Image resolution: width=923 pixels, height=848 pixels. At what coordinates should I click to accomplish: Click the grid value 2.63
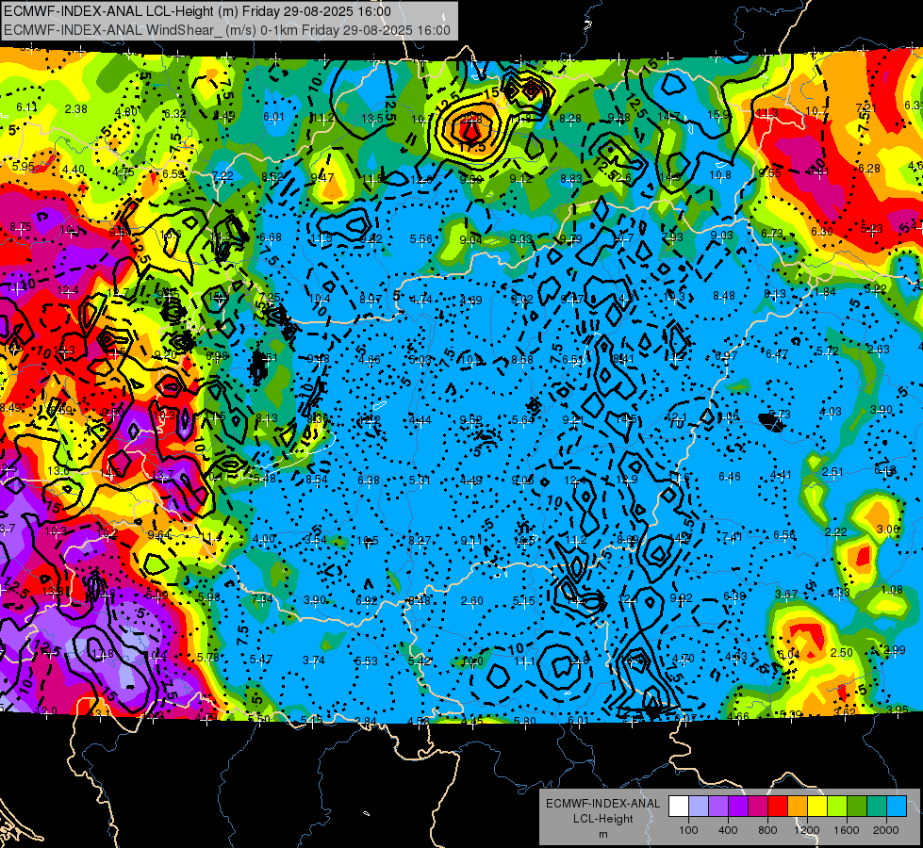pos(878,350)
